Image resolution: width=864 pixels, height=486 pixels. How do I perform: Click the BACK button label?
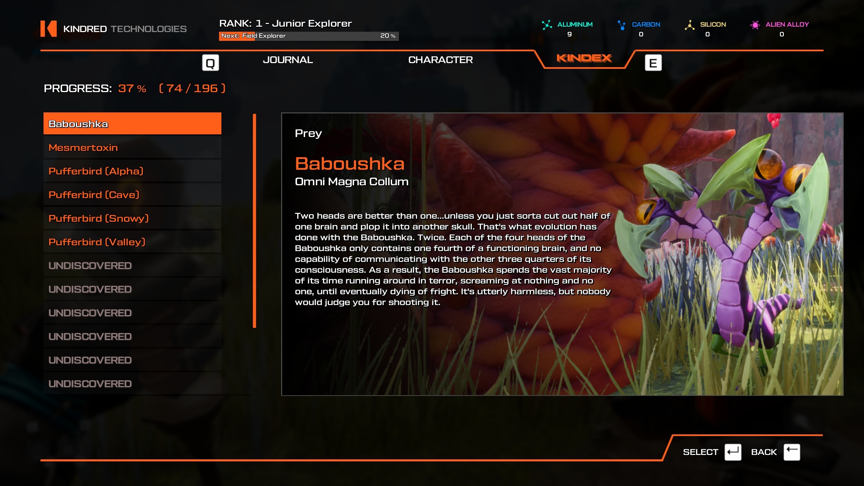point(764,452)
